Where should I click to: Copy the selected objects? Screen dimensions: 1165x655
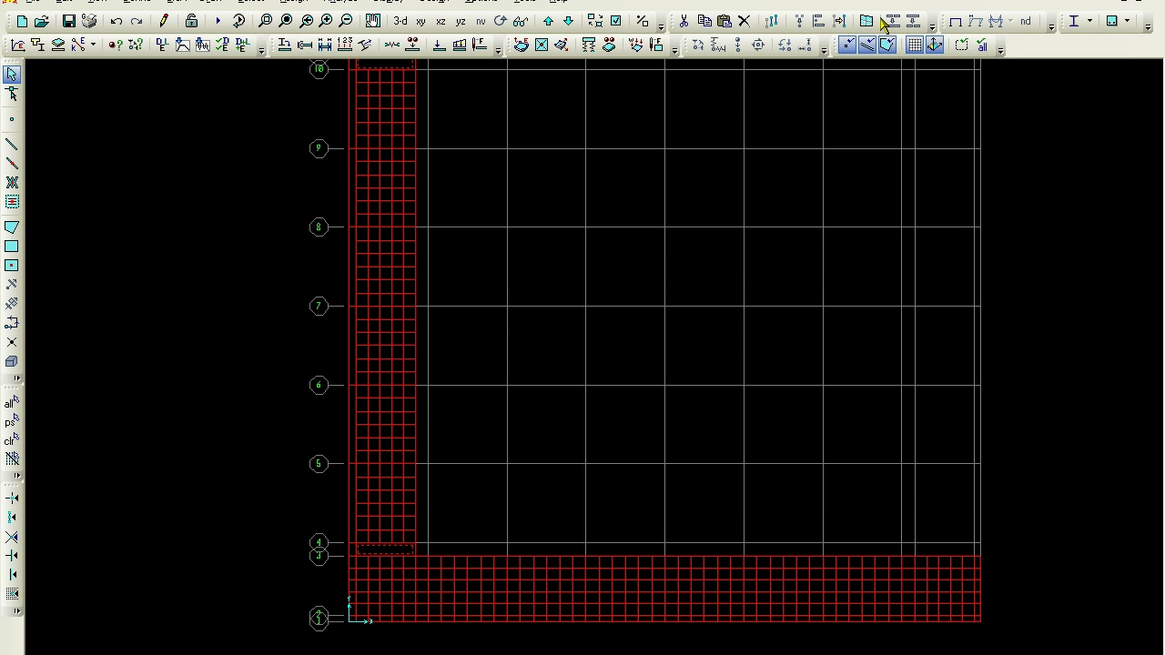click(x=704, y=21)
